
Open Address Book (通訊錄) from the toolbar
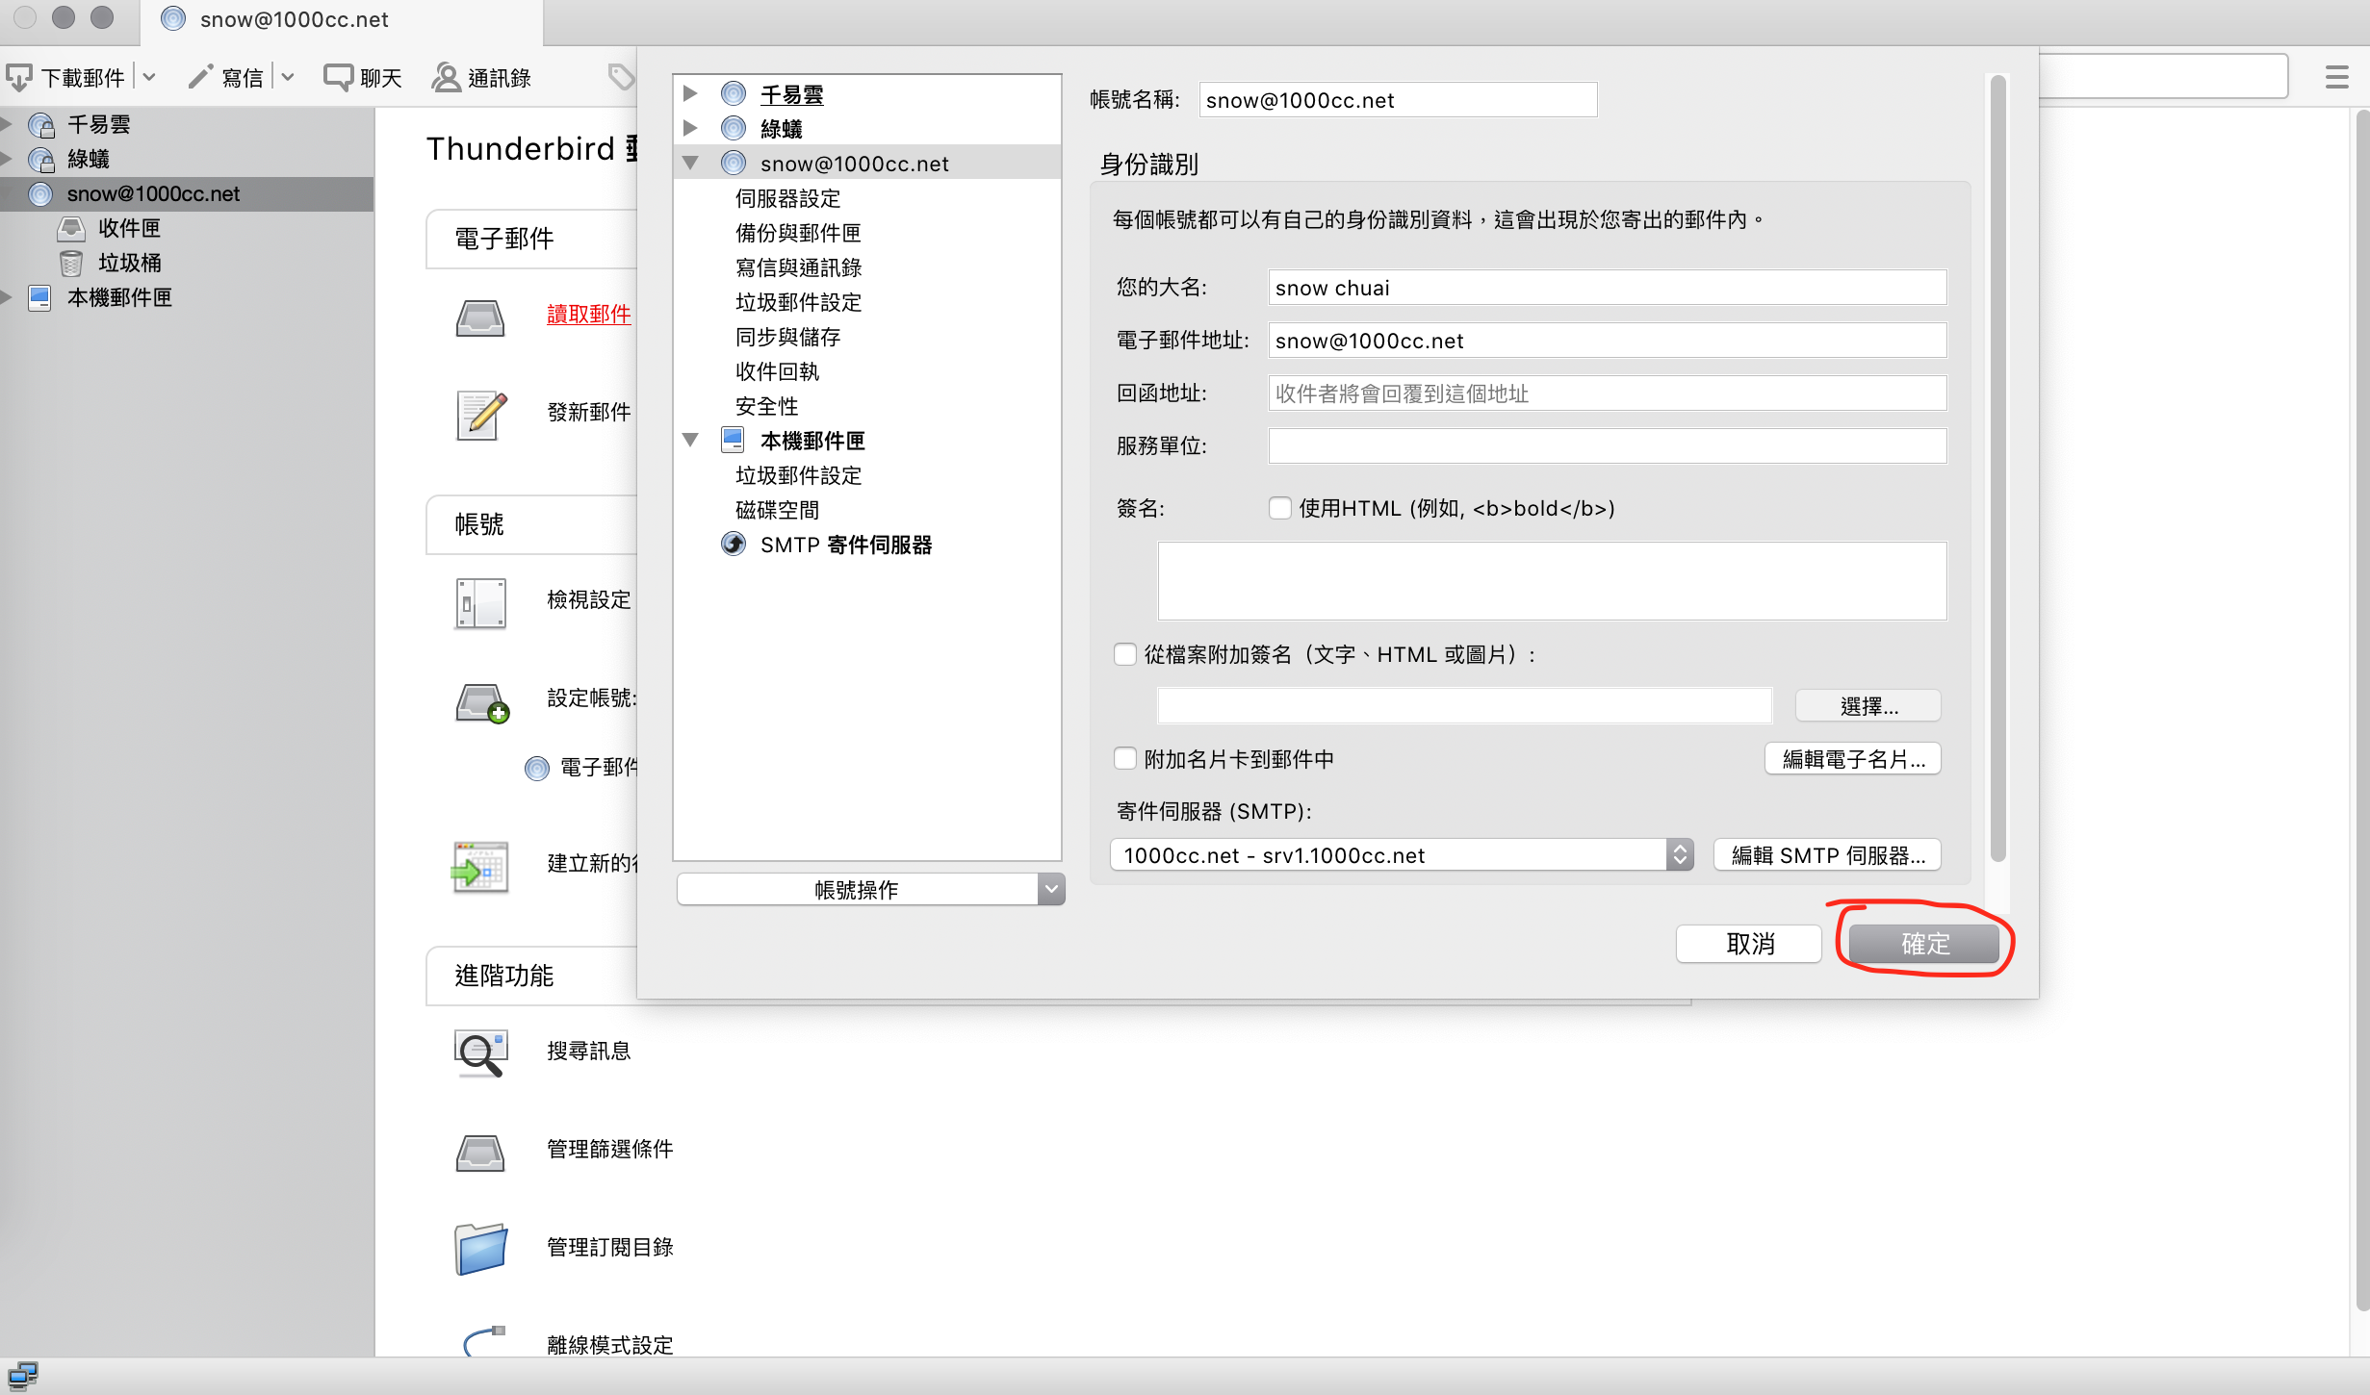[481, 78]
